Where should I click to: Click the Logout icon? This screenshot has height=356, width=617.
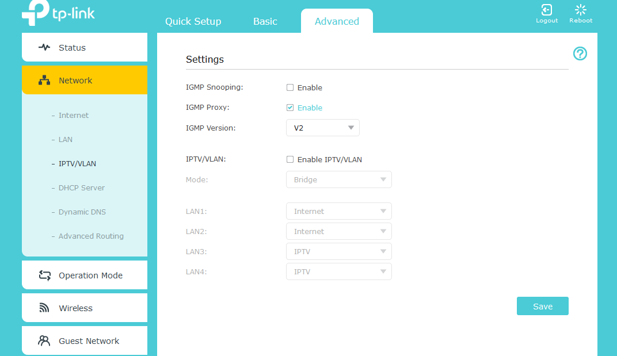547,10
